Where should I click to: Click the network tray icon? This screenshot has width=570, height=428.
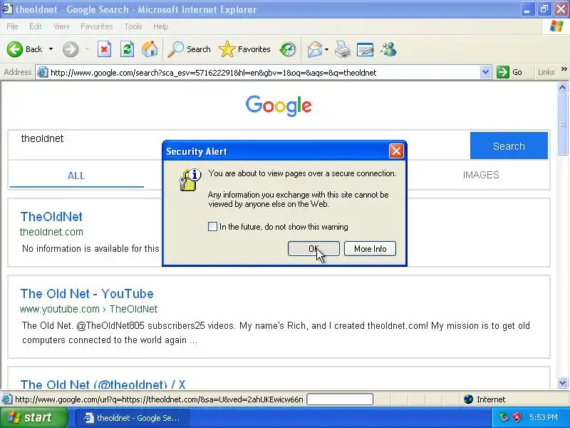tap(504, 417)
